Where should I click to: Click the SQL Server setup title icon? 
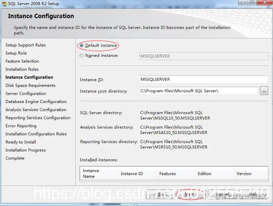(4, 4)
